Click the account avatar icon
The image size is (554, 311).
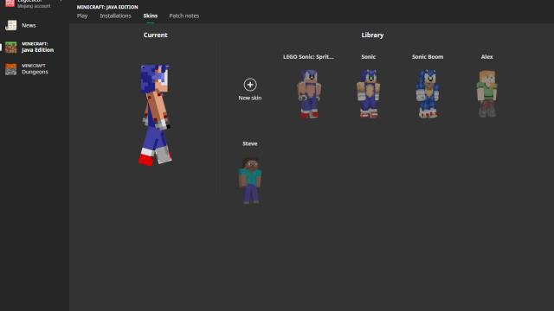10,3
